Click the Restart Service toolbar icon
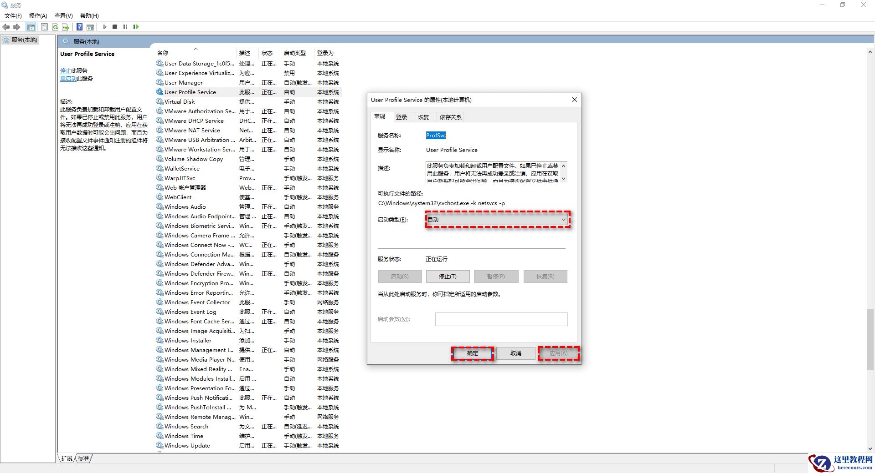The height and width of the screenshot is (473, 875). (136, 27)
